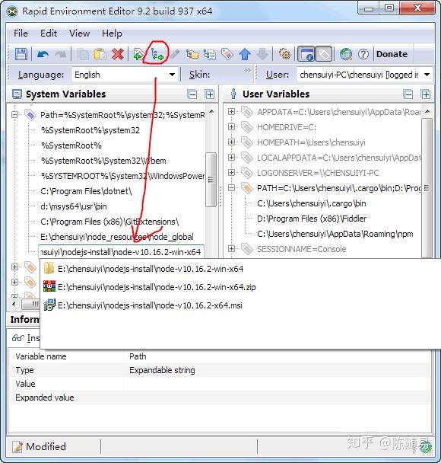Expand hidden Skin toolbar with the double chevron
Screen dimensions: 441x463
247,71
